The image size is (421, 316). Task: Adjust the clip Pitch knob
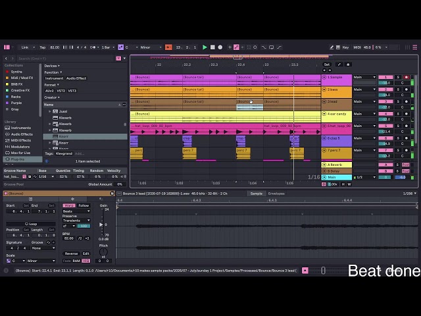tap(103, 251)
